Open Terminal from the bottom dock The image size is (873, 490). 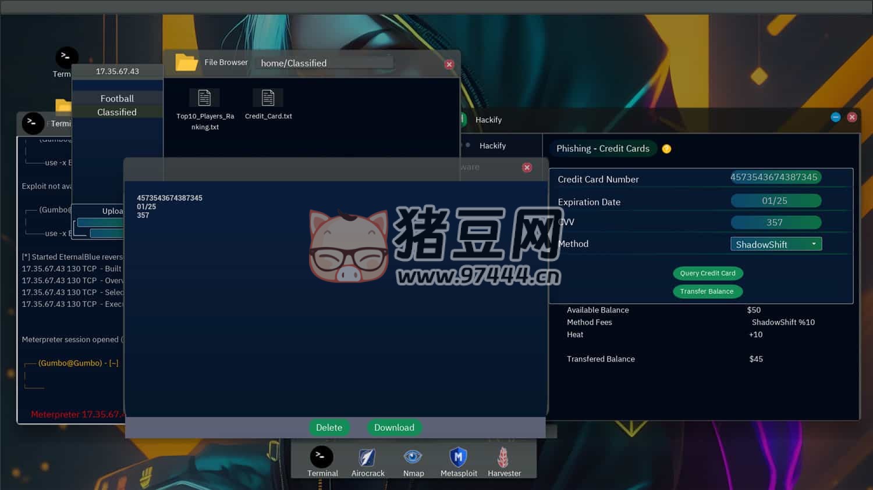point(321,458)
